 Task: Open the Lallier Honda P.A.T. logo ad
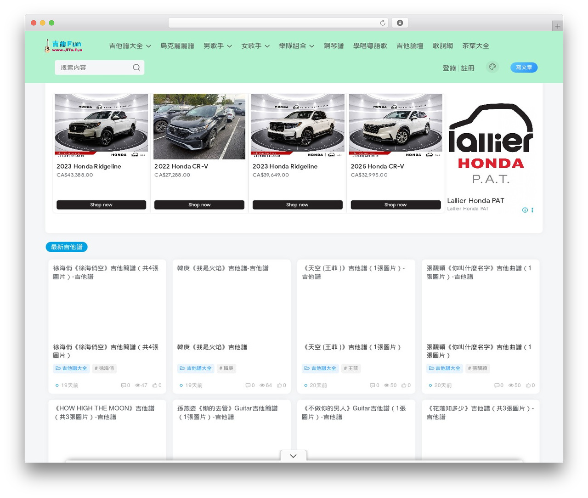point(491,144)
